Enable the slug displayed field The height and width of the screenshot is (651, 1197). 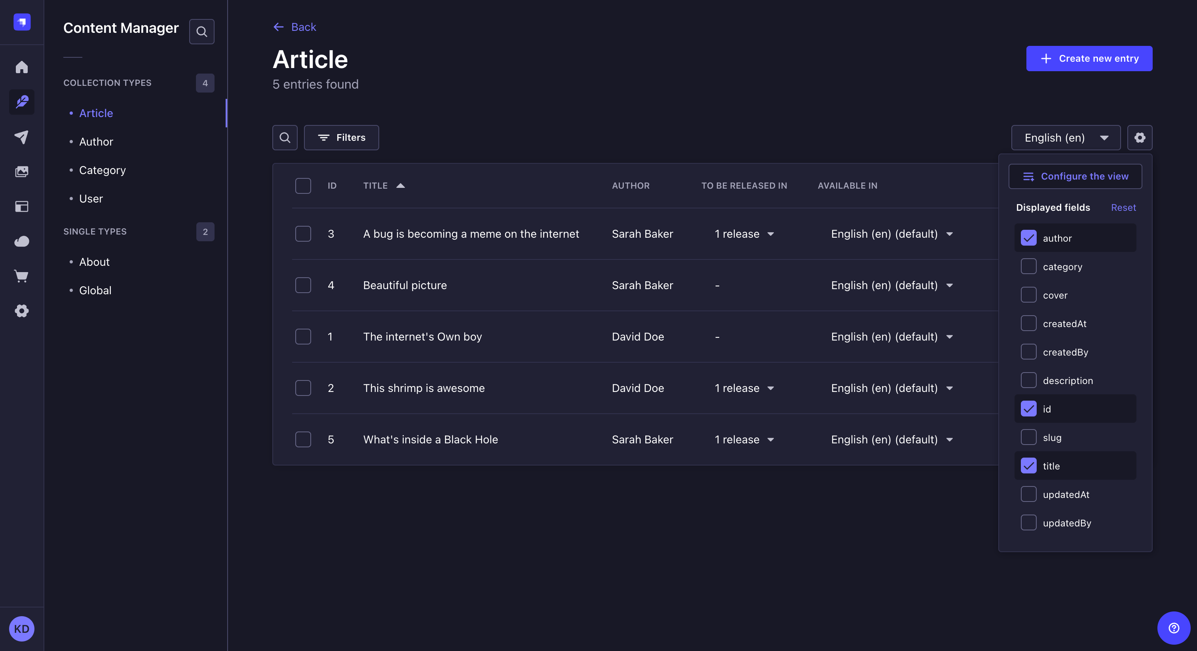pos(1029,437)
